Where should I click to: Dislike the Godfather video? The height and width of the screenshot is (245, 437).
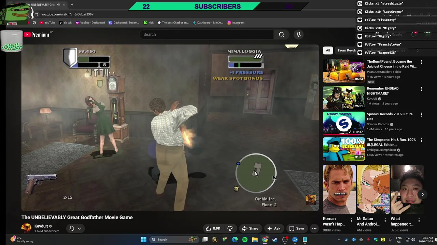pos(230,228)
